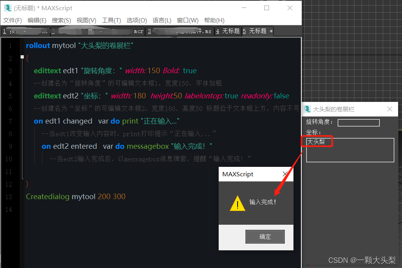
Task: Open the 选项(O) menu
Action: pos(136,20)
